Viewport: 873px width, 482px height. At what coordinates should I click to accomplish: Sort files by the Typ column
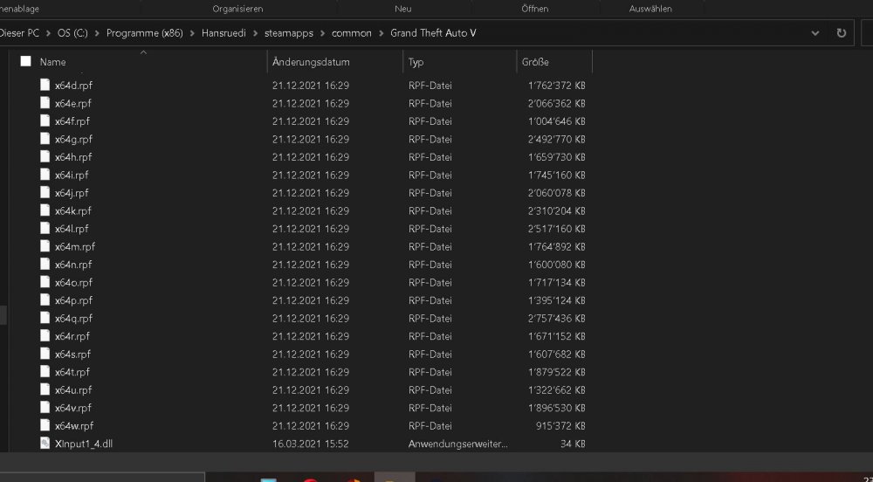[416, 62]
